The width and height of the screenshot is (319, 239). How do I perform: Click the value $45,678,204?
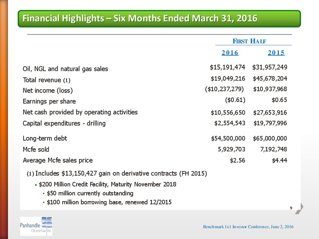(270, 78)
